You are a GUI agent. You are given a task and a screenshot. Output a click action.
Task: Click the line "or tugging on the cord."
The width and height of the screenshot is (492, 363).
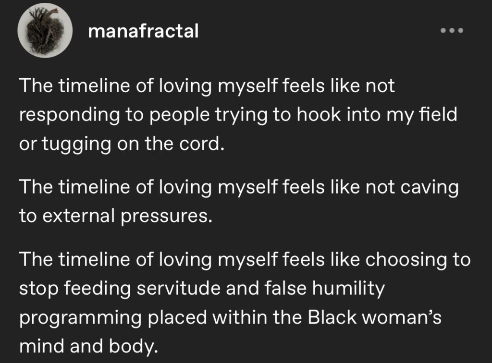(122, 144)
